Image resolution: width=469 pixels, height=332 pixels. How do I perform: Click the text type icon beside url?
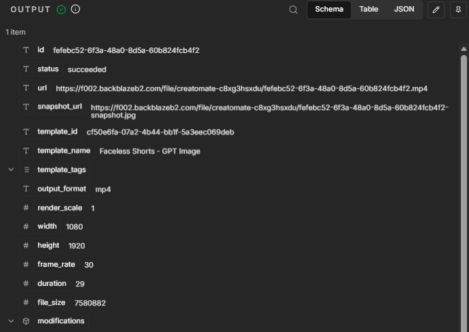click(26, 88)
